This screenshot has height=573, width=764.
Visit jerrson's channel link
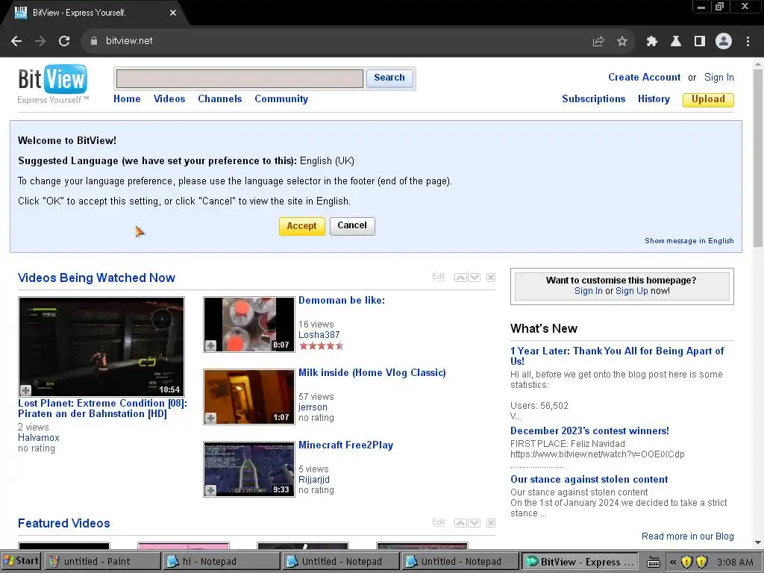(x=313, y=407)
